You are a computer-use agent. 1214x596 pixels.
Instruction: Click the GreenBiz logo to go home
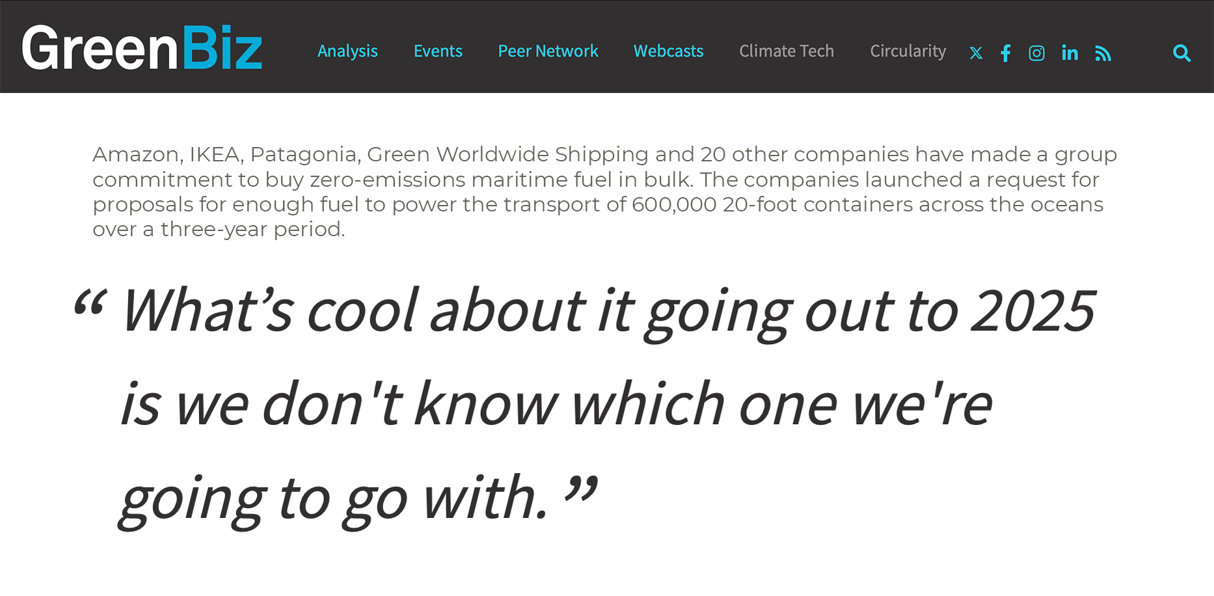[x=142, y=47]
